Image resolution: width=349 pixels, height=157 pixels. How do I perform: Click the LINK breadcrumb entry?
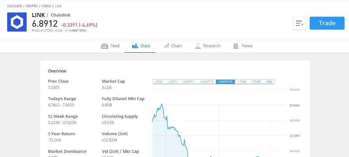[58, 6]
